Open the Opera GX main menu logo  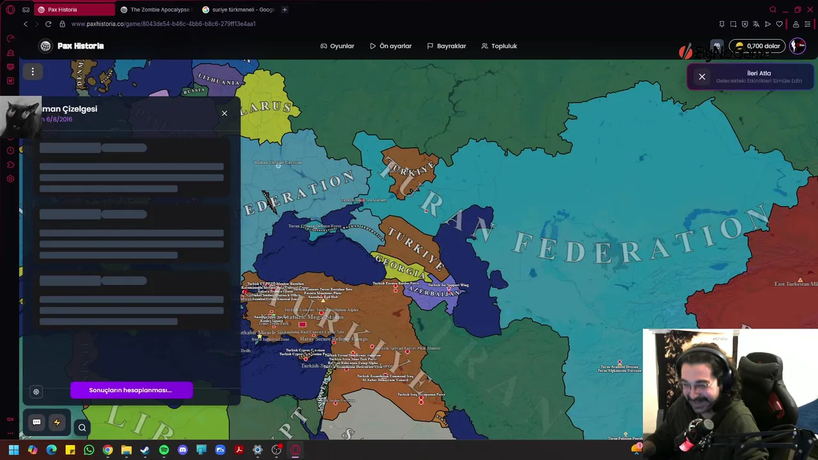coord(10,10)
